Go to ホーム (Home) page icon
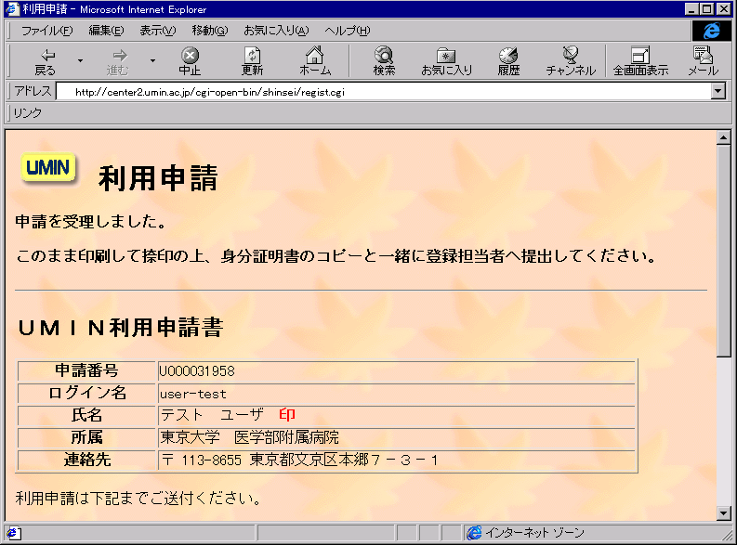737x545 pixels. tap(315, 61)
